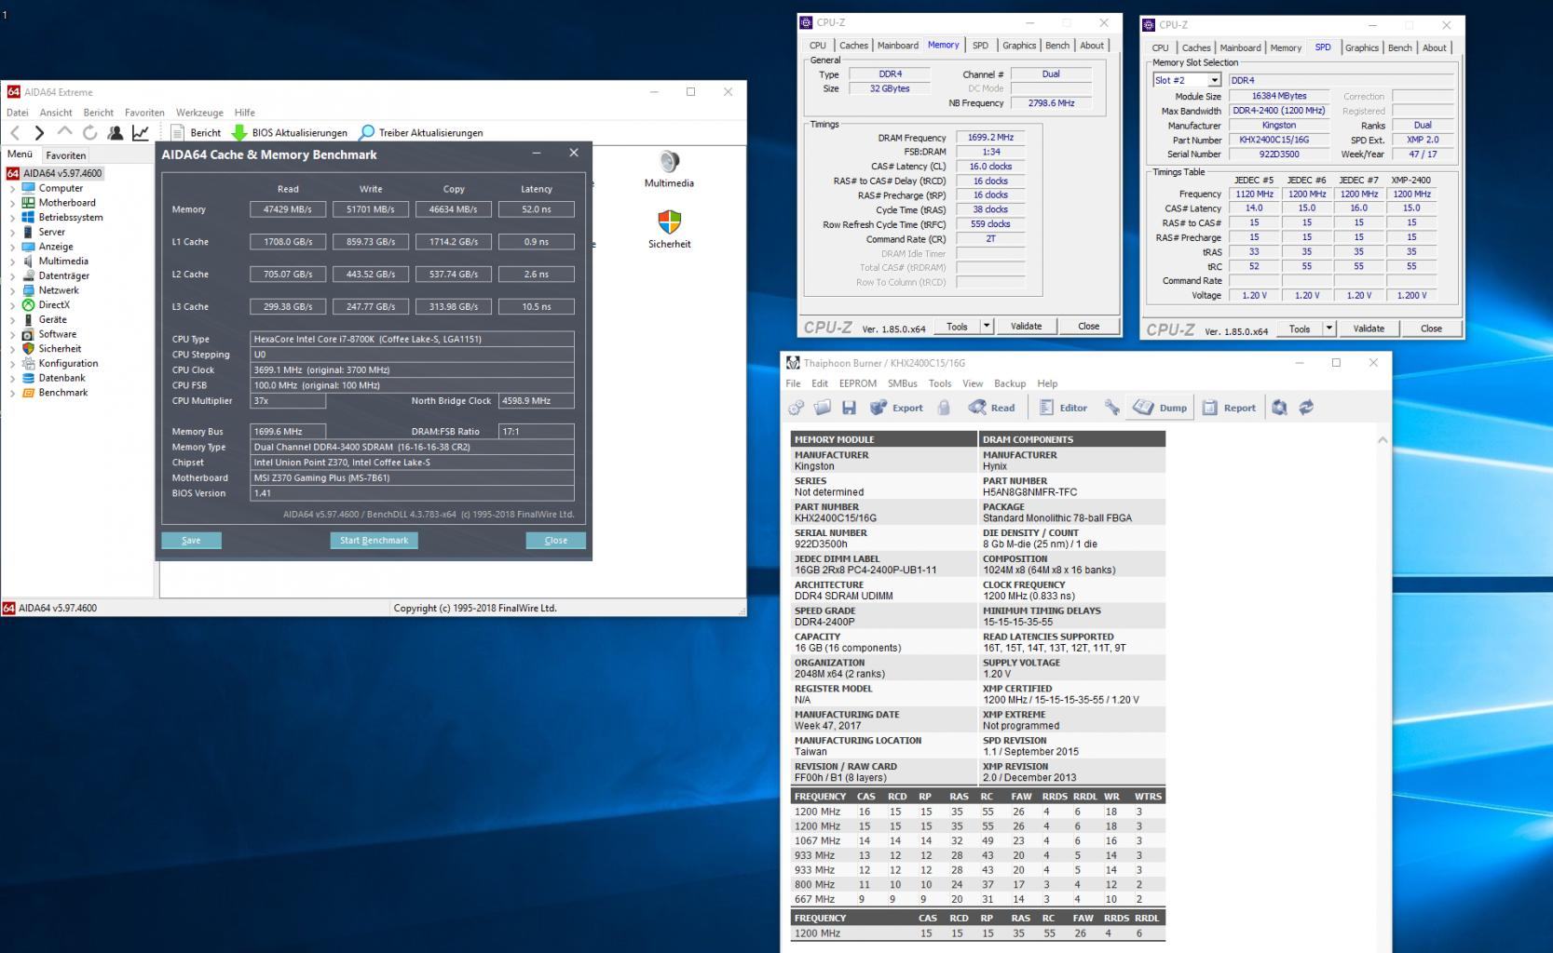Click the AIDA64 up-level arrow icon
The width and height of the screenshot is (1553, 953).
64,132
